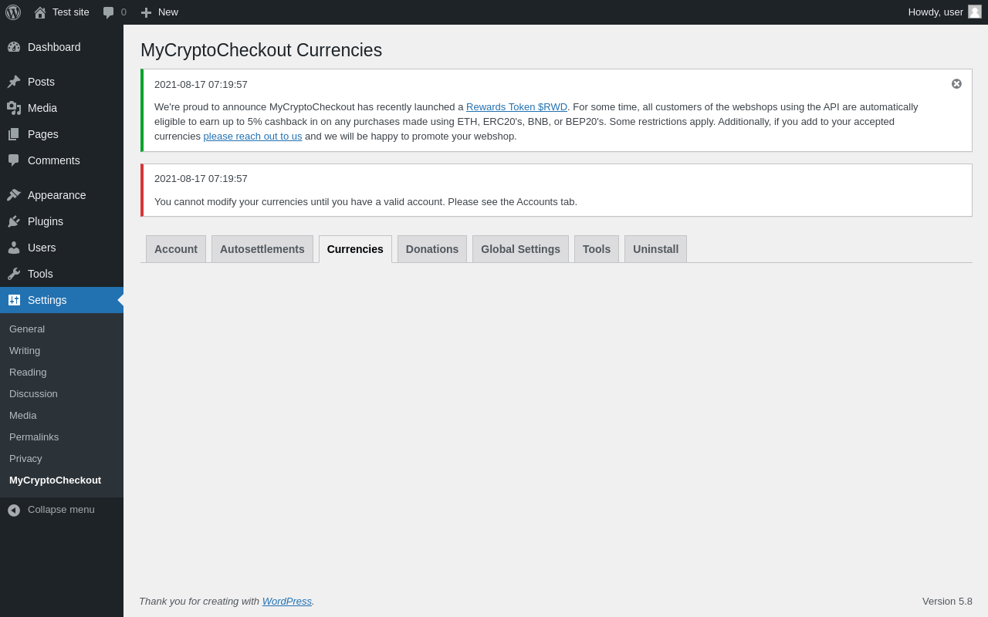
Task: Click the user avatar in top bar
Action: (975, 12)
